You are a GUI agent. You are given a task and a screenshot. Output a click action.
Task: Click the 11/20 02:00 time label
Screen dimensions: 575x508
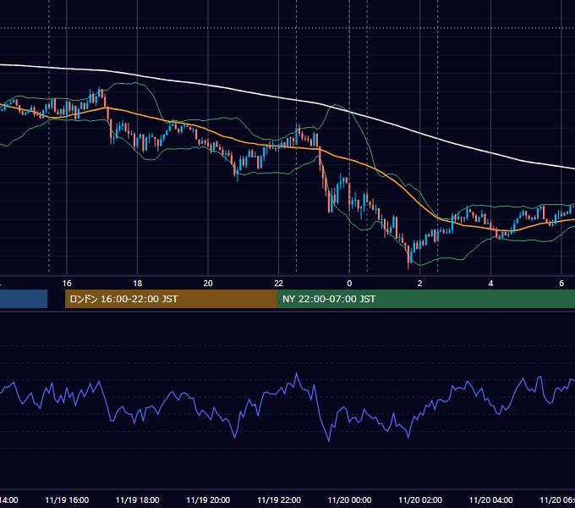[x=420, y=500]
